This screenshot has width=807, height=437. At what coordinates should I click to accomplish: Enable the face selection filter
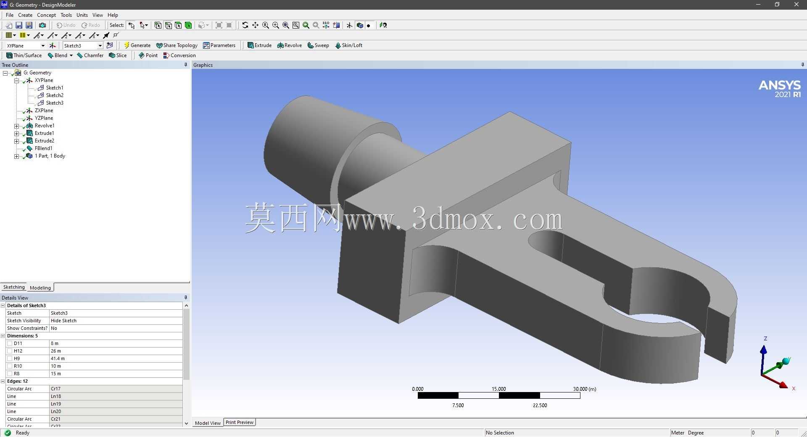pos(178,25)
